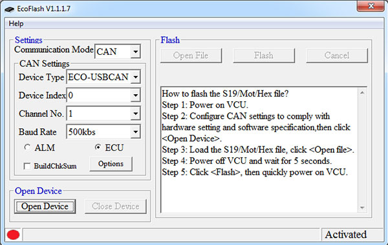Close the EcoFlash window

(371, 6)
